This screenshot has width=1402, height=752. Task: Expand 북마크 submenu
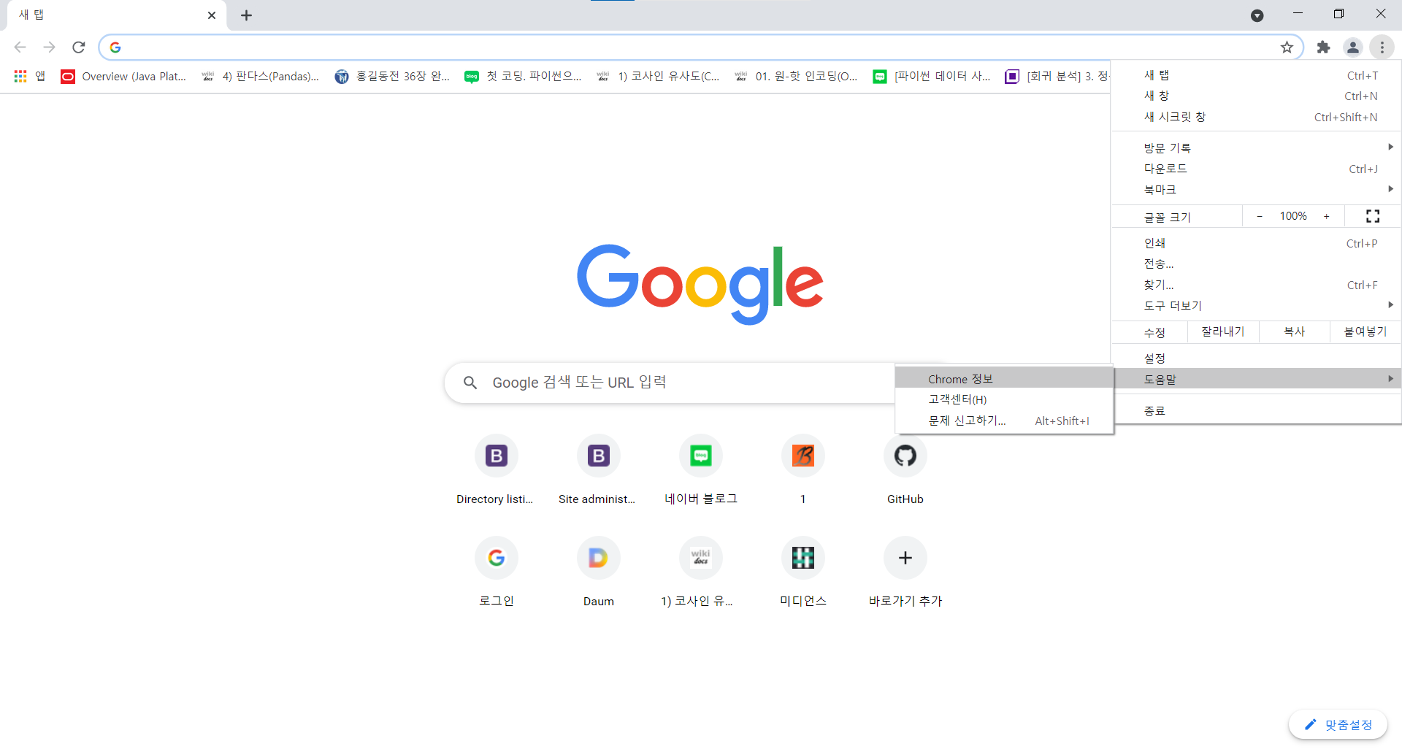pyautogui.click(x=1256, y=189)
